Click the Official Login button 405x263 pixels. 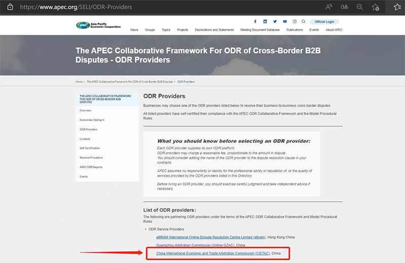[324, 22]
